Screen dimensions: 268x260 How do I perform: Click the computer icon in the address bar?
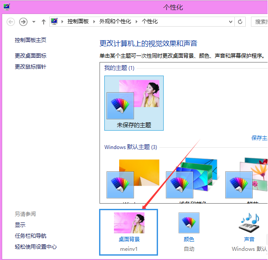[x=55, y=21]
